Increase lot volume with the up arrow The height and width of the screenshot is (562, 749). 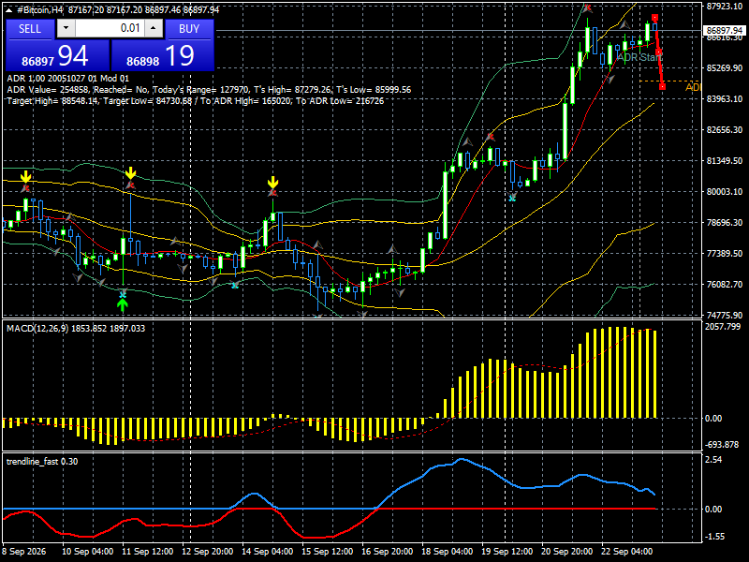click(x=154, y=29)
